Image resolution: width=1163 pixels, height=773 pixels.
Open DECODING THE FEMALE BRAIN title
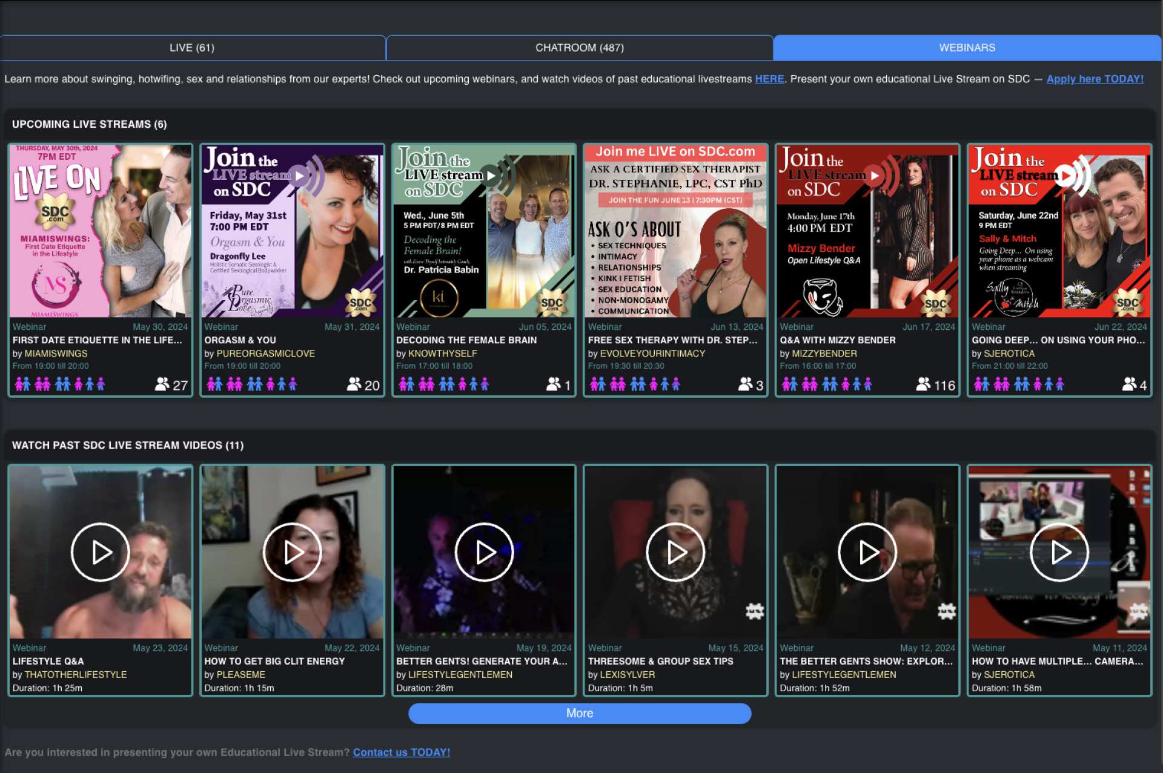tap(466, 340)
